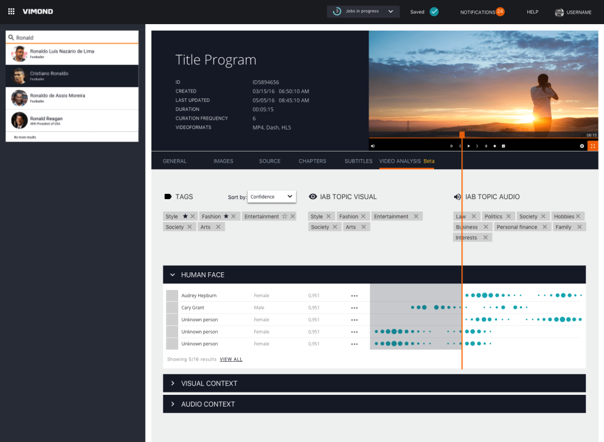604x442 pixels.
Task: Remove the Arts tag in Tags
Action: [x=218, y=227]
